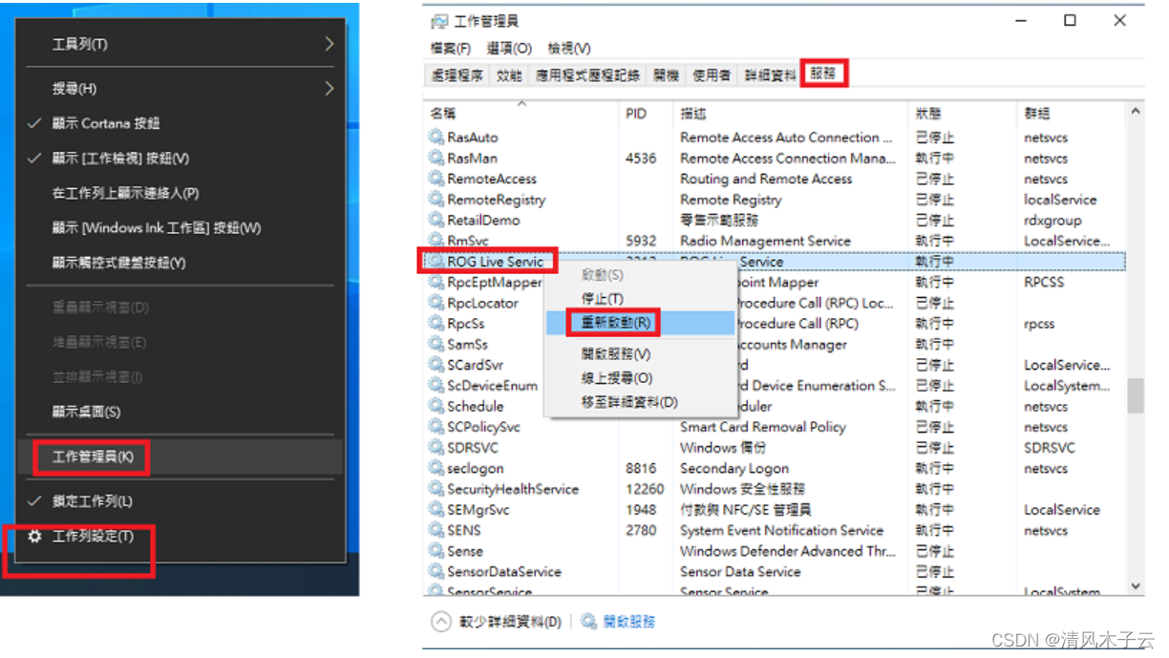Switch to the App history tab
Screen dimensions: 1169x658
coord(588,75)
